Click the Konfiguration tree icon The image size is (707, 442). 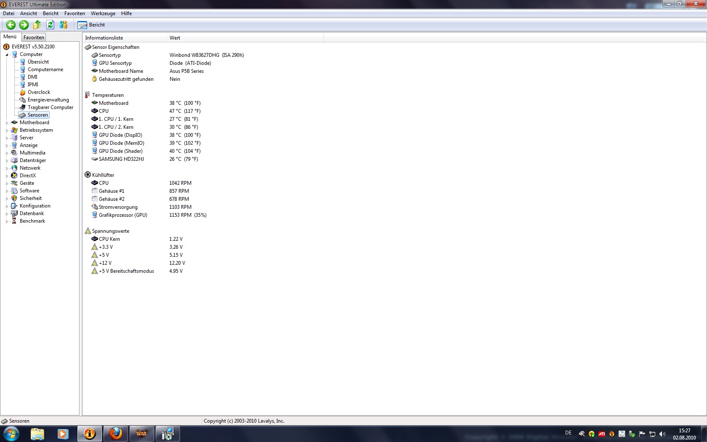[14, 206]
